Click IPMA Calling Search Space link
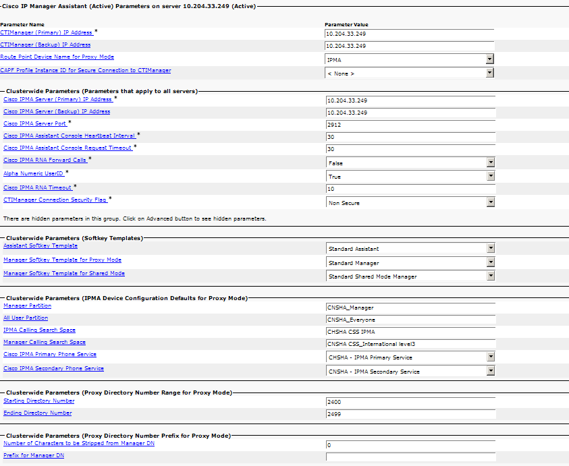The image size is (569, 466). click(x=39, y=330)
